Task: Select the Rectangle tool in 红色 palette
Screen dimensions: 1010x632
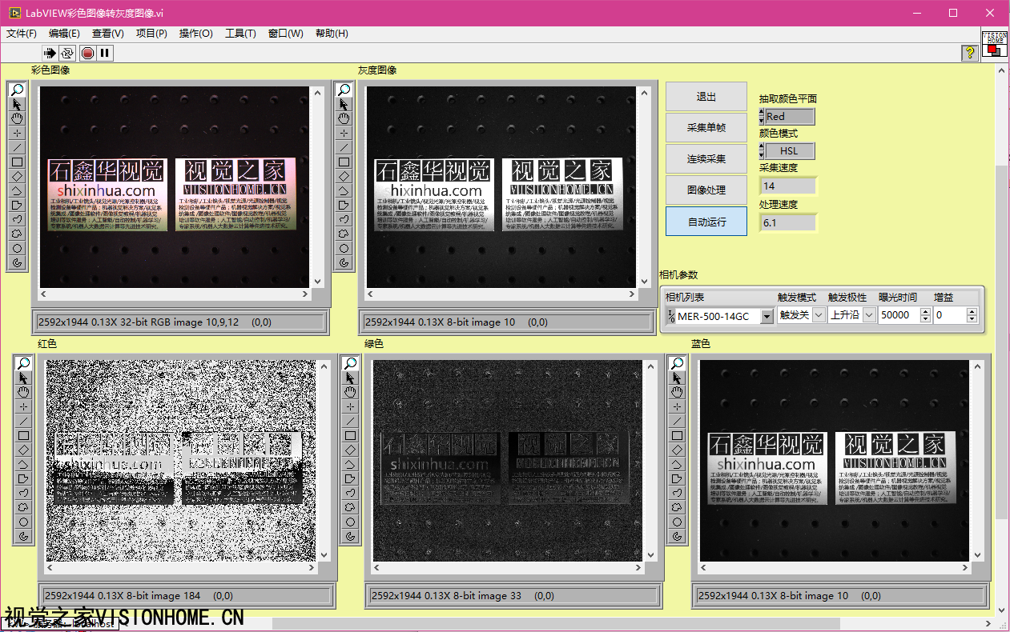Action: pyautogui.click(x=23, y=435)
